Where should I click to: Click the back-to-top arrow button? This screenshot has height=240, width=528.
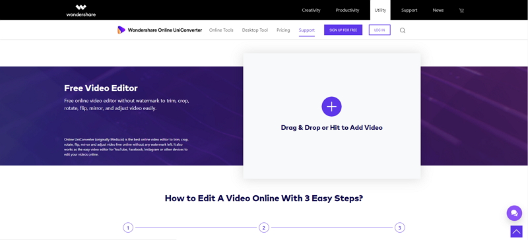tap(516, 231)
